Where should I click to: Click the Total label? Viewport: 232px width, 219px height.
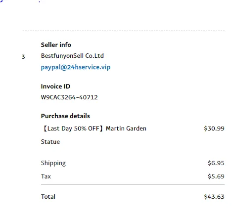click(x=48, y=196)
